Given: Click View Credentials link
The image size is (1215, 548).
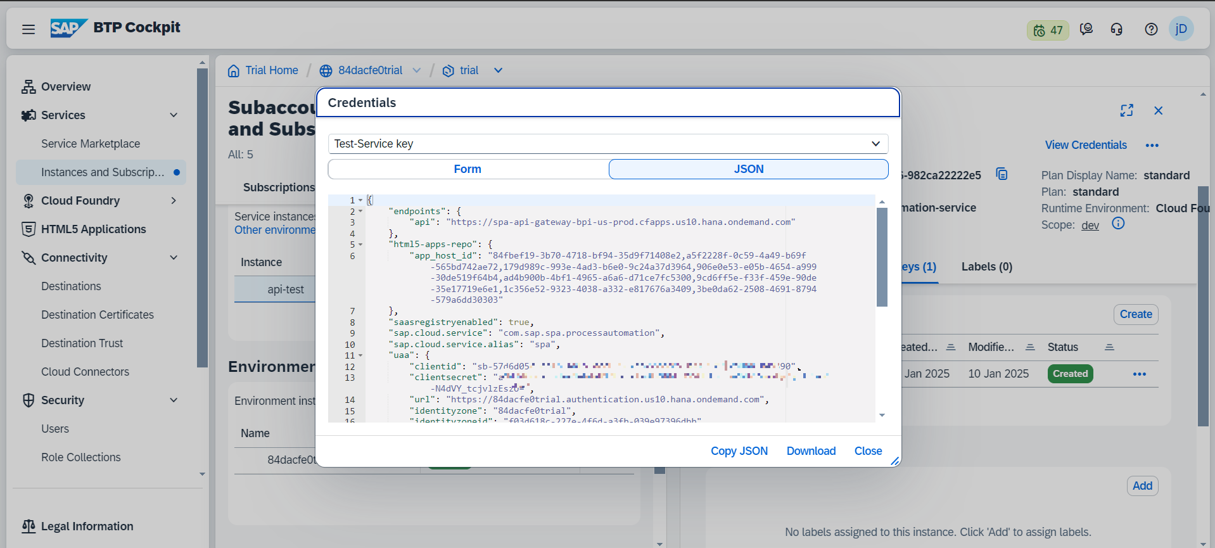Looking at the screenshot, I should pos(1086,145).
